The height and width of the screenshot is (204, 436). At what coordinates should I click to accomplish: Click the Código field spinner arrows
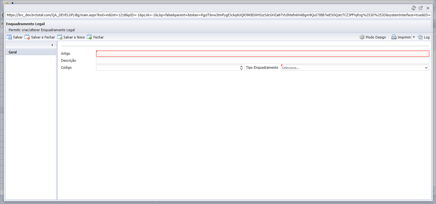click(x=242, y=68)
